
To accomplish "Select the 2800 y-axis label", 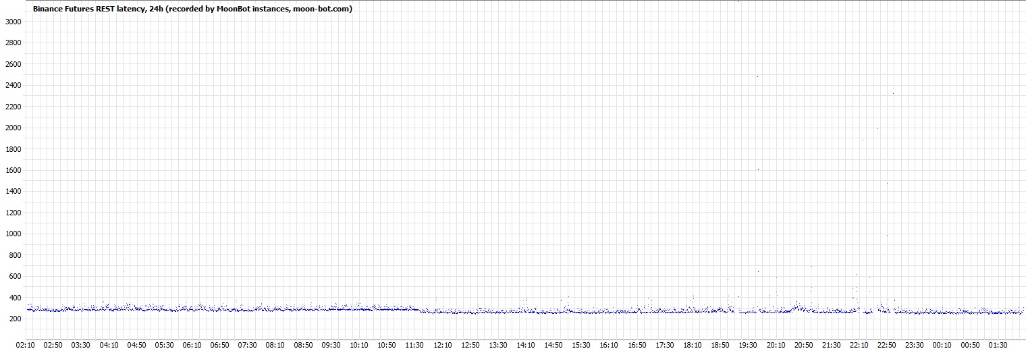I will pyautogui.click(x=13, y=43).
